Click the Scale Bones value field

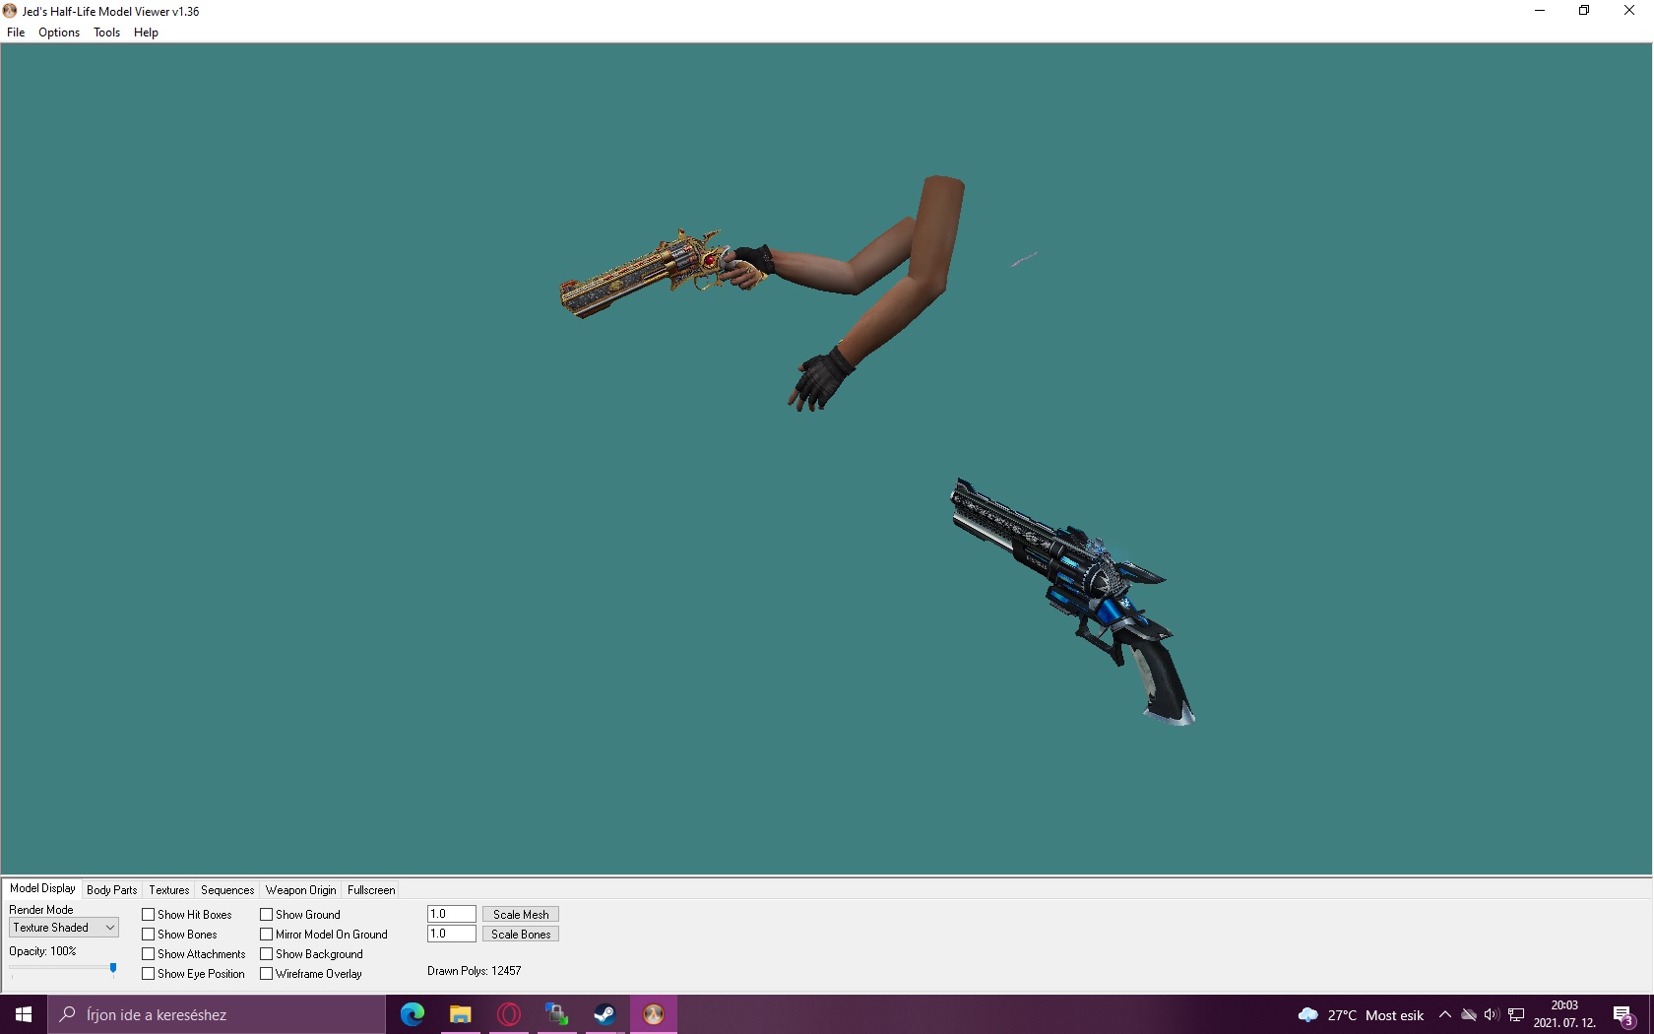452,934
